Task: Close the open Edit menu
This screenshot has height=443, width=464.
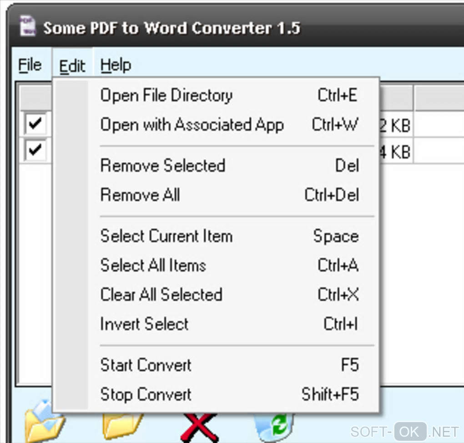Action: pos(72,65)
